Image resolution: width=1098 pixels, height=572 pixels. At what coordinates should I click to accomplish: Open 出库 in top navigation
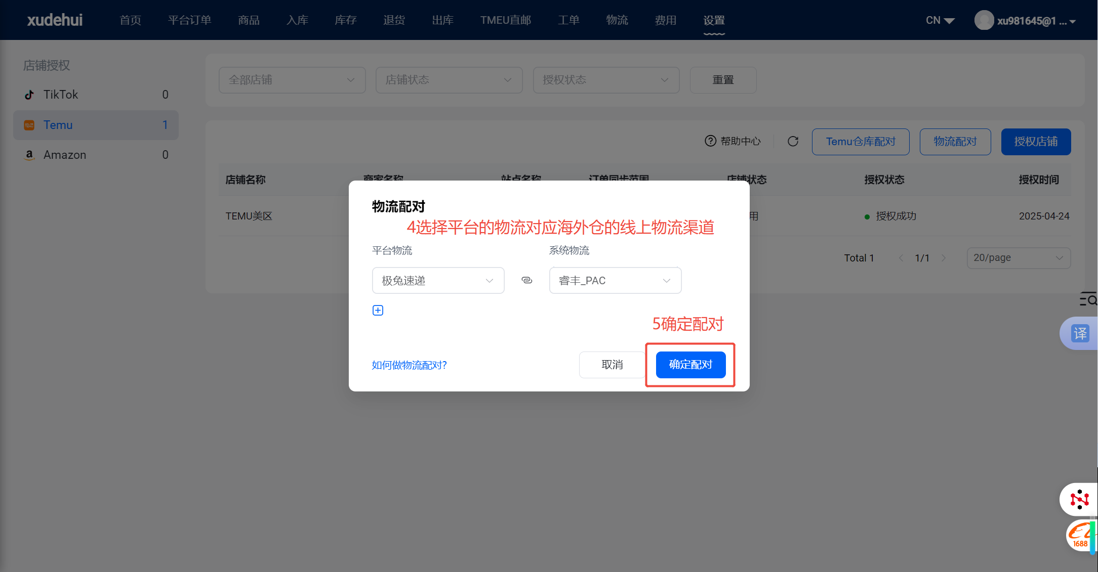click(443, 20)
